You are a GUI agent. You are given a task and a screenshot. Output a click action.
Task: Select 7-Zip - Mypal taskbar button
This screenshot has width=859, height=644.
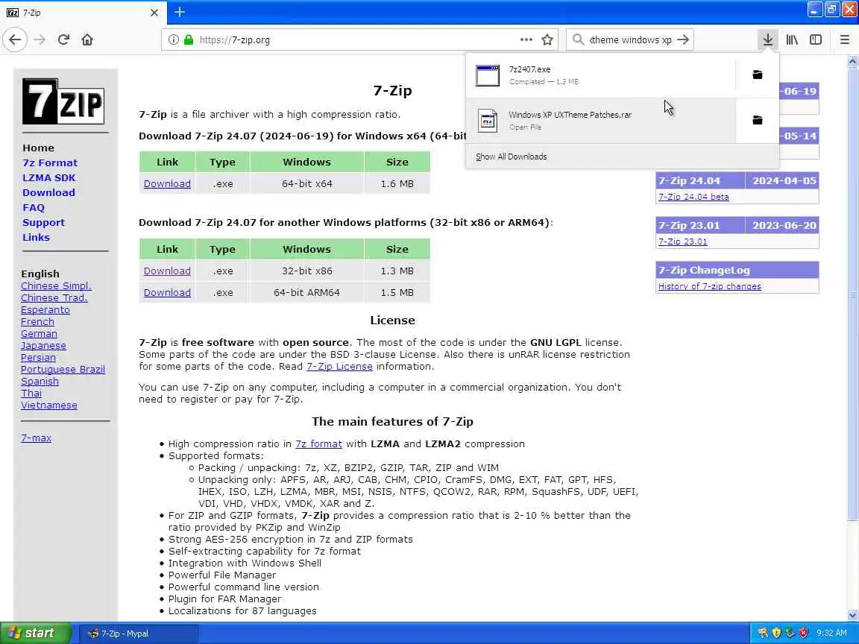pyautogui.click(x=138, y=634)
